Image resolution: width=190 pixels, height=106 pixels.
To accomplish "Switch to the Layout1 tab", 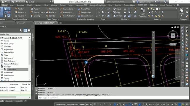I will [x=9, y=101].
